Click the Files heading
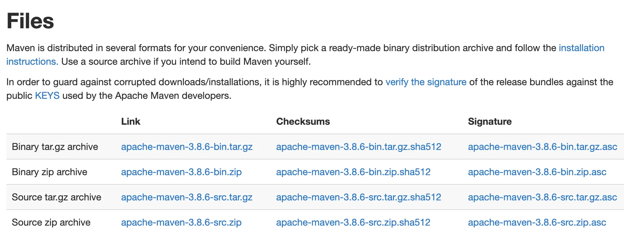Image resolution: width=624 pixels, height=244 pixels. (x=30, y=21)
